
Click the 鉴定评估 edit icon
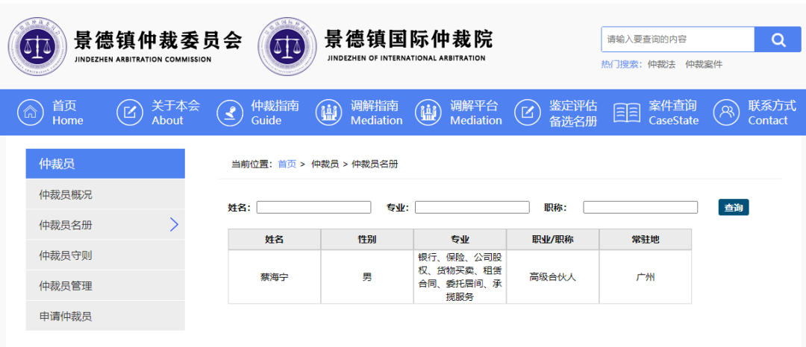coord(528,112)
